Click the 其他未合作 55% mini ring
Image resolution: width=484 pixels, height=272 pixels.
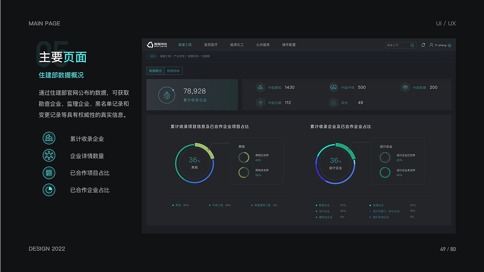coord(244,173)
